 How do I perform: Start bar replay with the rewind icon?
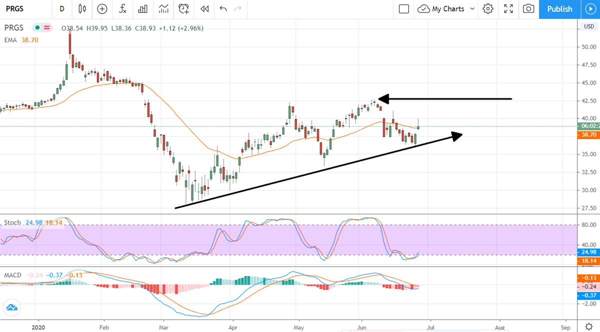tap(204, 9)
